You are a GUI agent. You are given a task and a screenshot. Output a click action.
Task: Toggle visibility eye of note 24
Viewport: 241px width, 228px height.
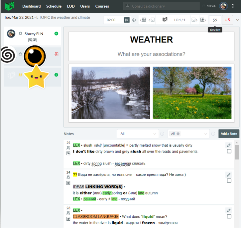(68, 183)
